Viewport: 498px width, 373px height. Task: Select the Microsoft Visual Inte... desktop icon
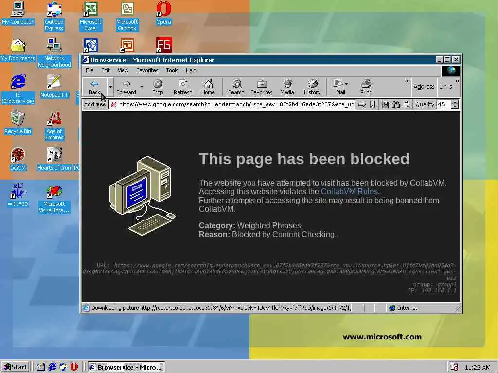click(54, 199)
